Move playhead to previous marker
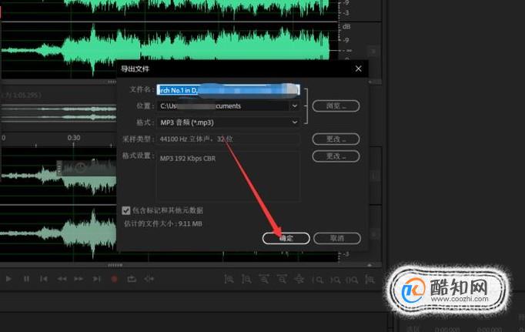 tap(44, 279)
